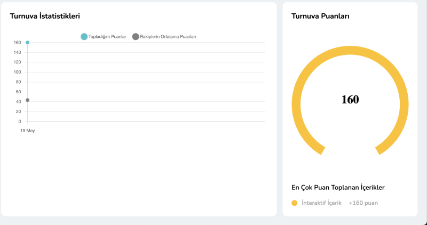This screenshot has width=427, height=225.
Task: Toggle the Topladığım Puanlar legend circle
Action: point(84,36)
